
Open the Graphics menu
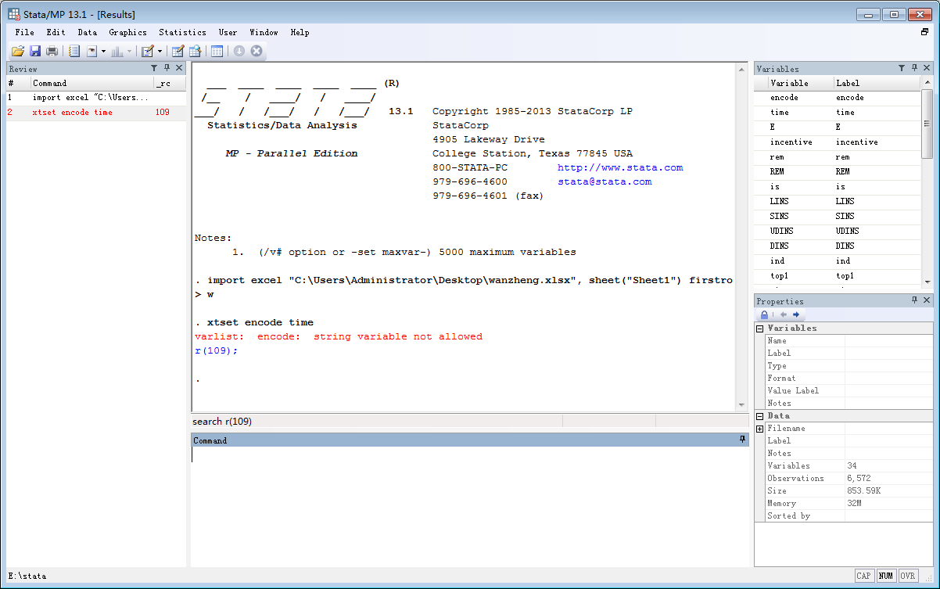tap(127, 32)
